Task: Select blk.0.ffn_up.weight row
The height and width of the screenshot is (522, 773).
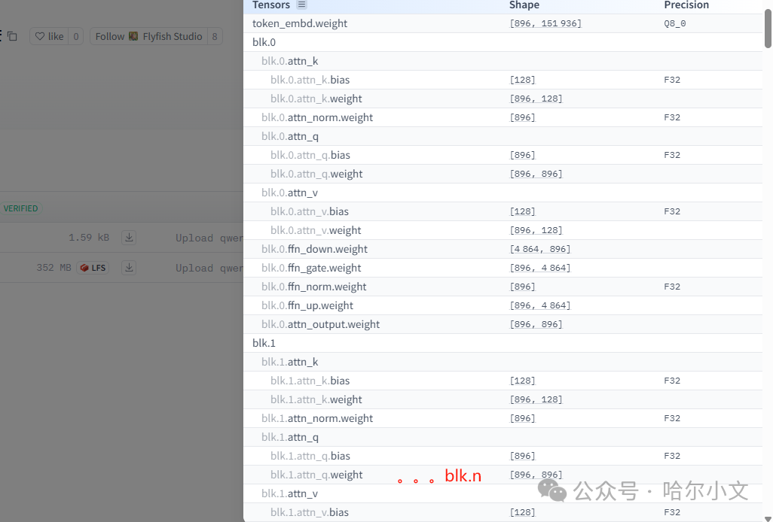Action: (x=503, y=305)
